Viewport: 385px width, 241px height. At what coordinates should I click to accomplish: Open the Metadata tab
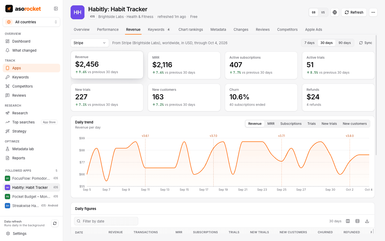click(218, 29)
